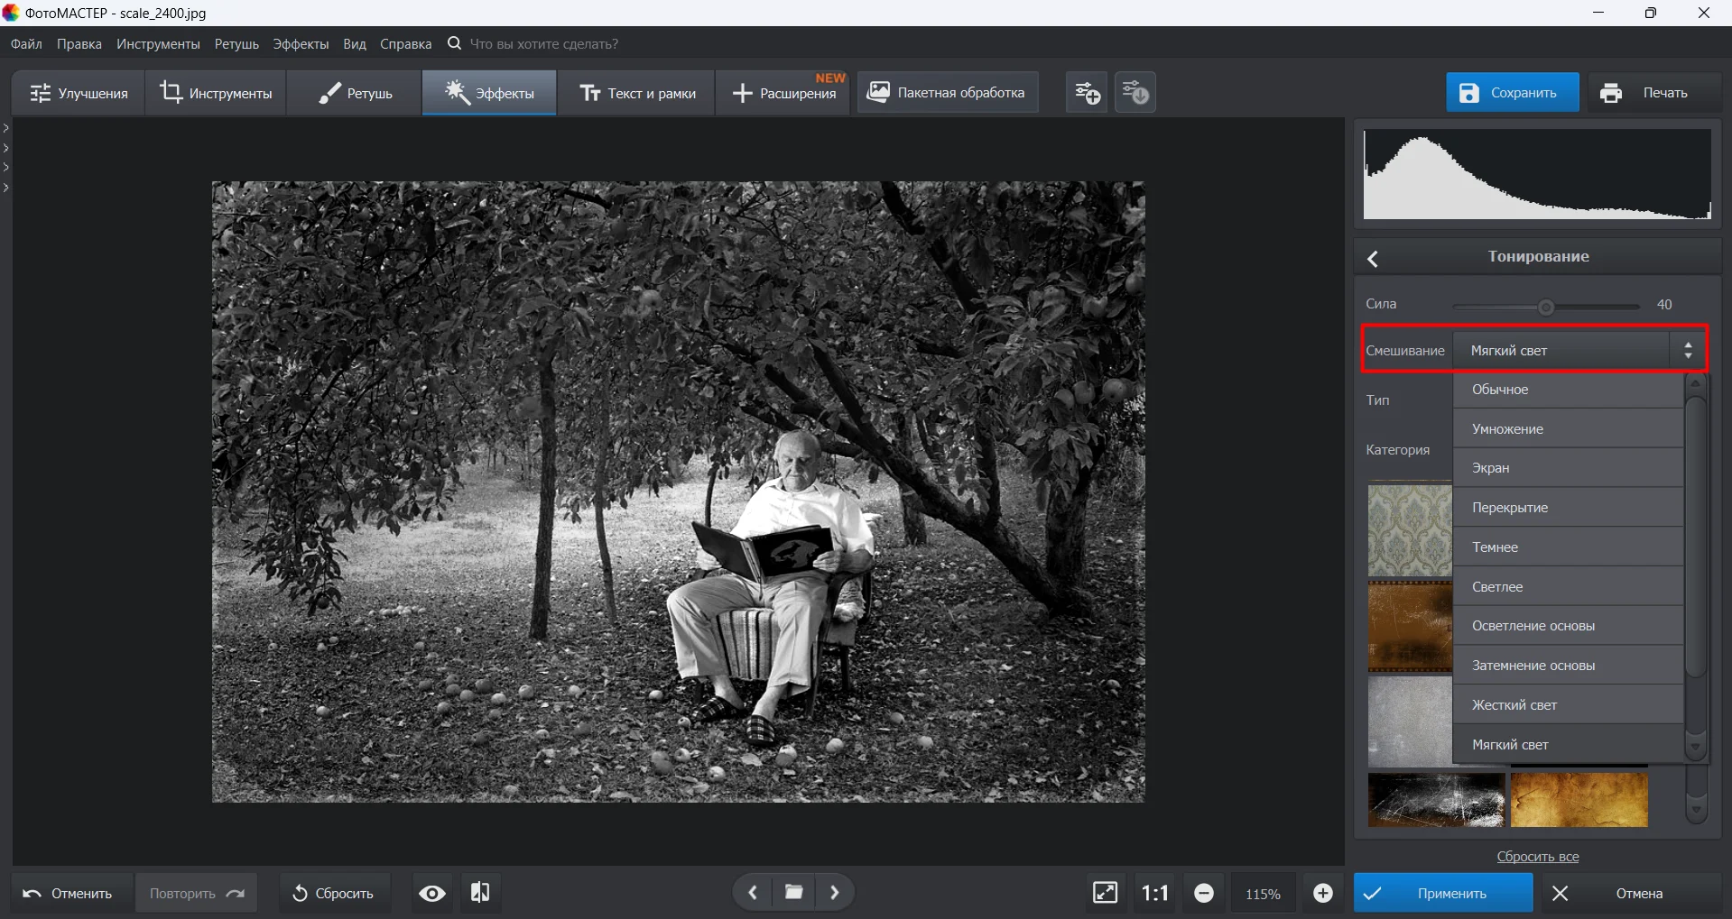
Task: Choose Перекрытие blend mode
Action: point(1568,508)
